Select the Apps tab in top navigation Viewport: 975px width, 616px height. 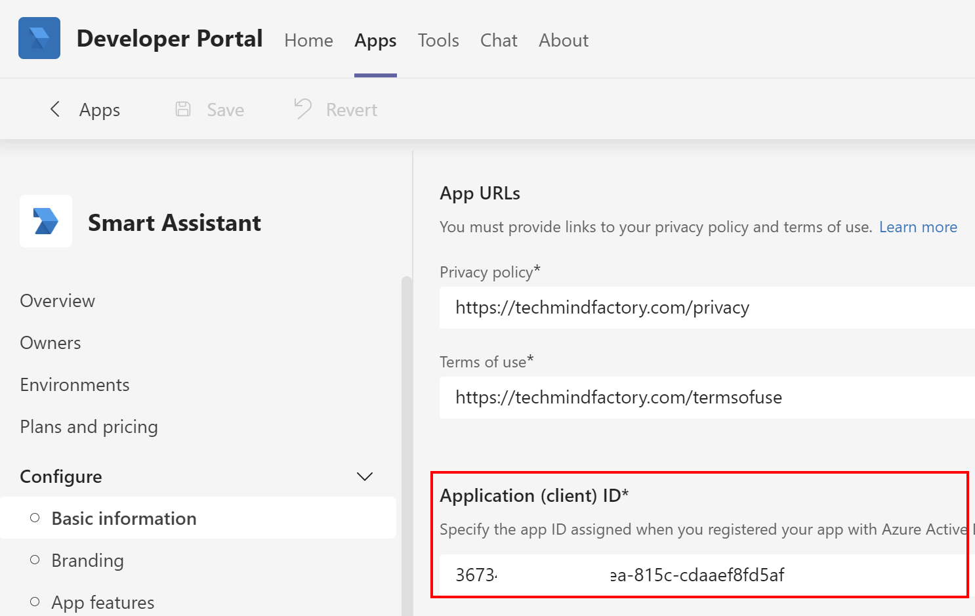pyautogui.click(x=375, y=41)
